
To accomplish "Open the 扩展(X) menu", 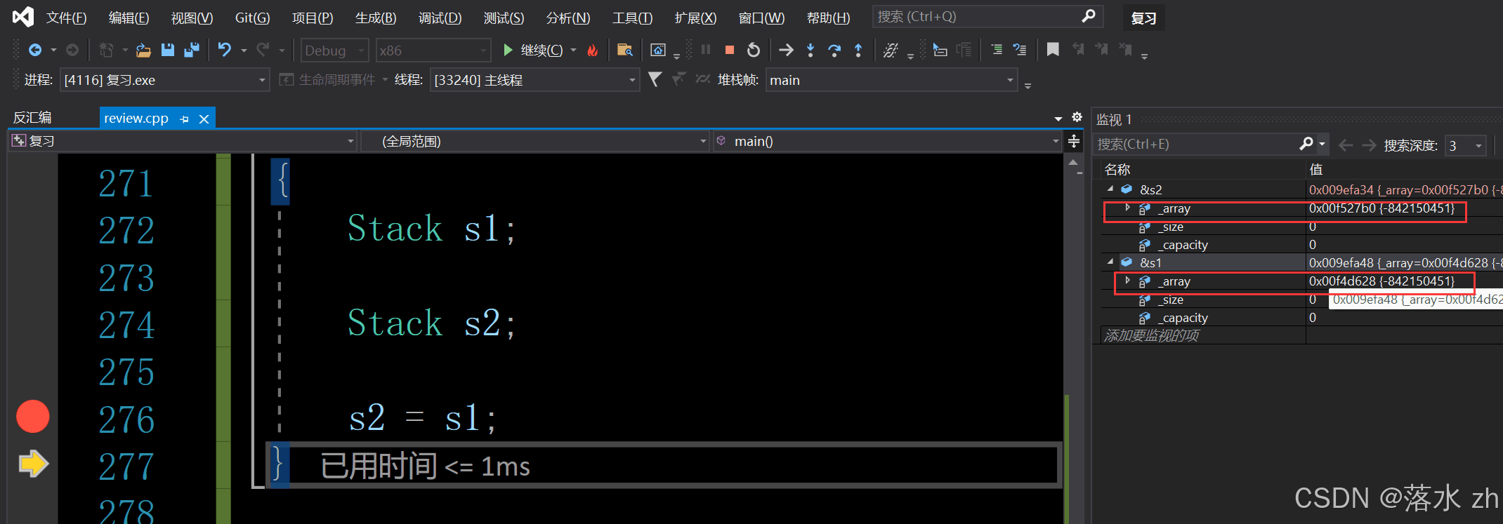I will [x=695, y=18].
